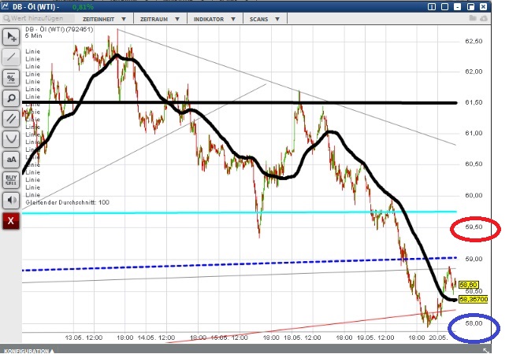Click the split-window layout icon in title bar

coord(432,6)
